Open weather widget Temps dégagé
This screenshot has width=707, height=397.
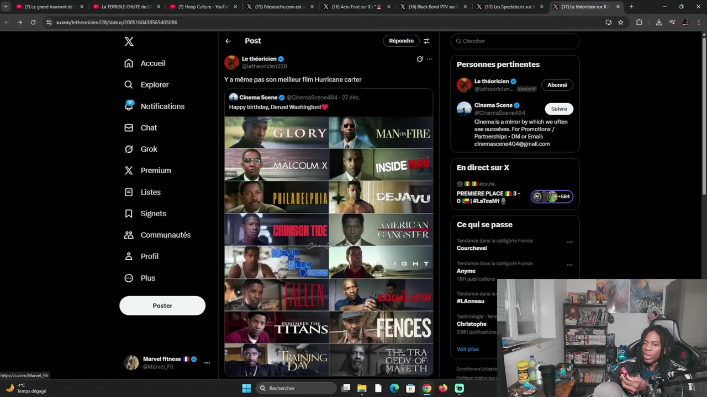click(25, 388)
